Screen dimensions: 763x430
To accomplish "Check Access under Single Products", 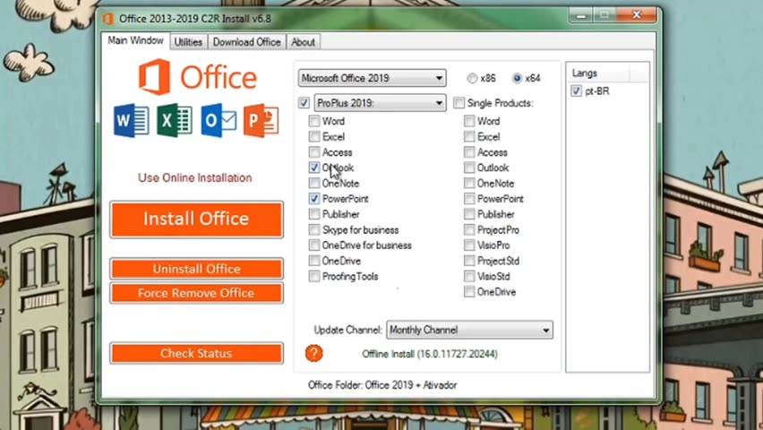I will pyautogui.click(x=469, y=152).
